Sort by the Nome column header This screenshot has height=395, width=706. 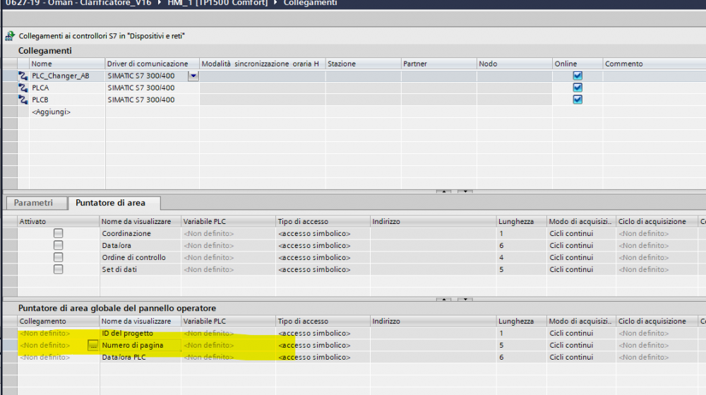coord(67,64)
